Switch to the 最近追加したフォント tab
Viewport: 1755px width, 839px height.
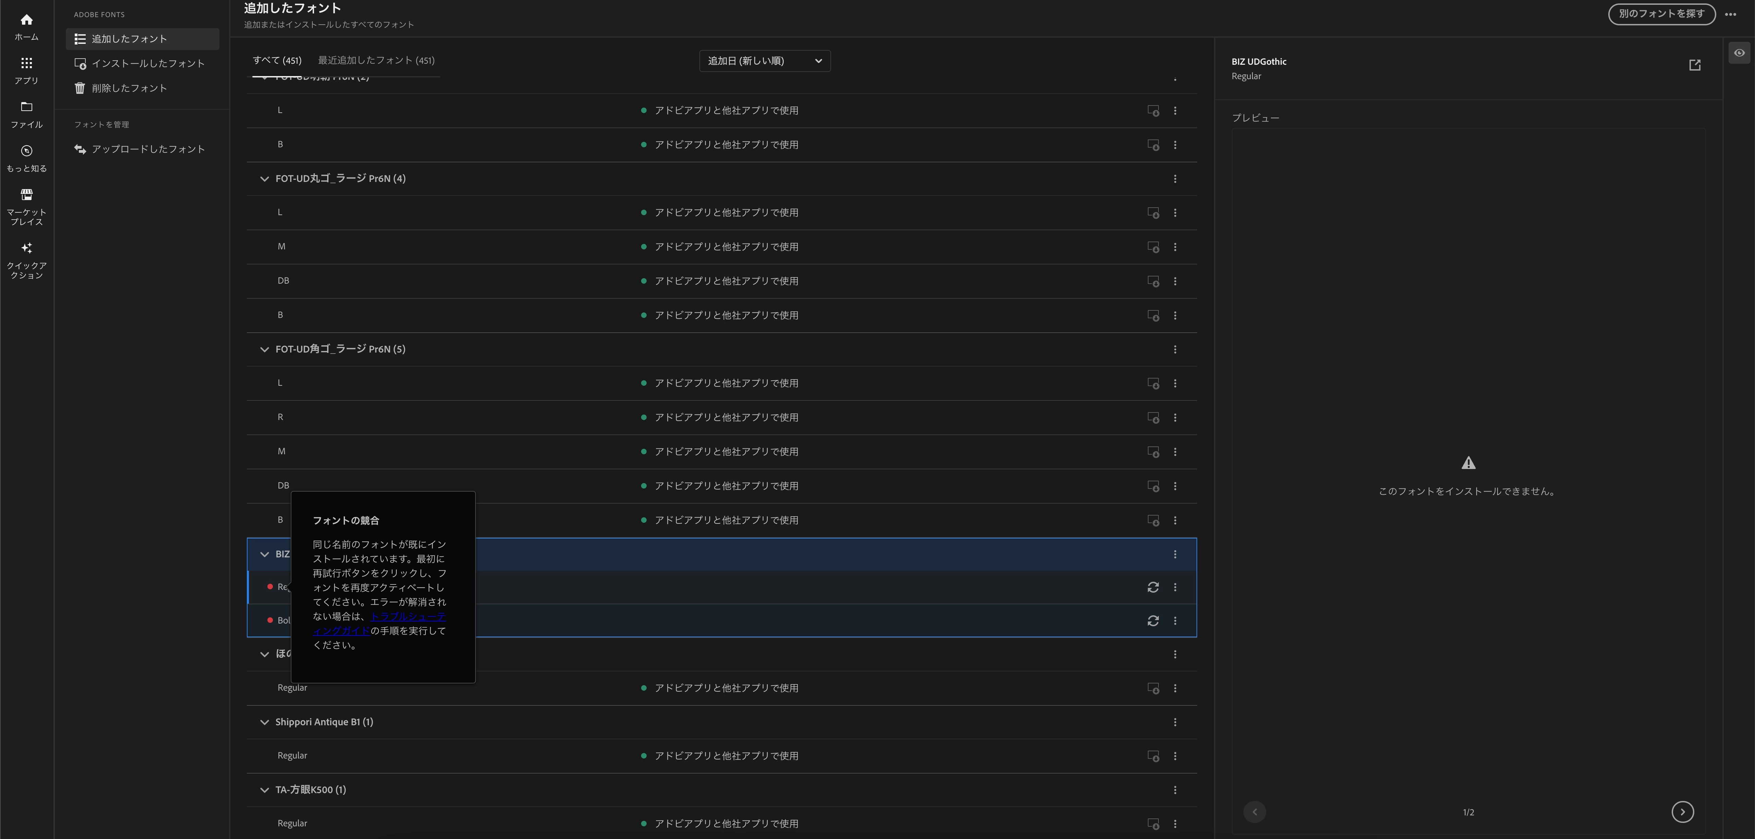(x=376, y=60)
